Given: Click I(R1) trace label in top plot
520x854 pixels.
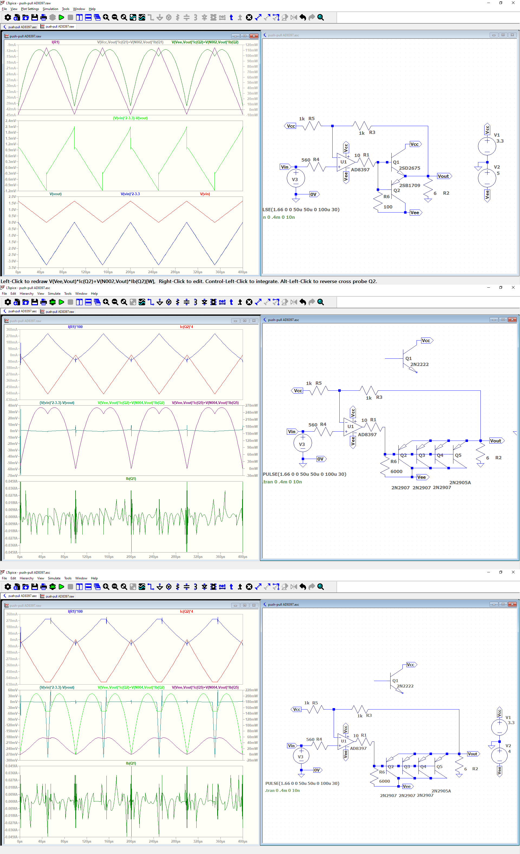Looking at the screenshot, I should (x=56, y=42).
